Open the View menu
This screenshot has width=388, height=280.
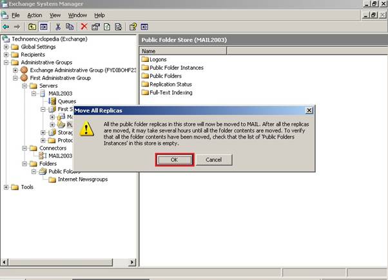point(55,15)
